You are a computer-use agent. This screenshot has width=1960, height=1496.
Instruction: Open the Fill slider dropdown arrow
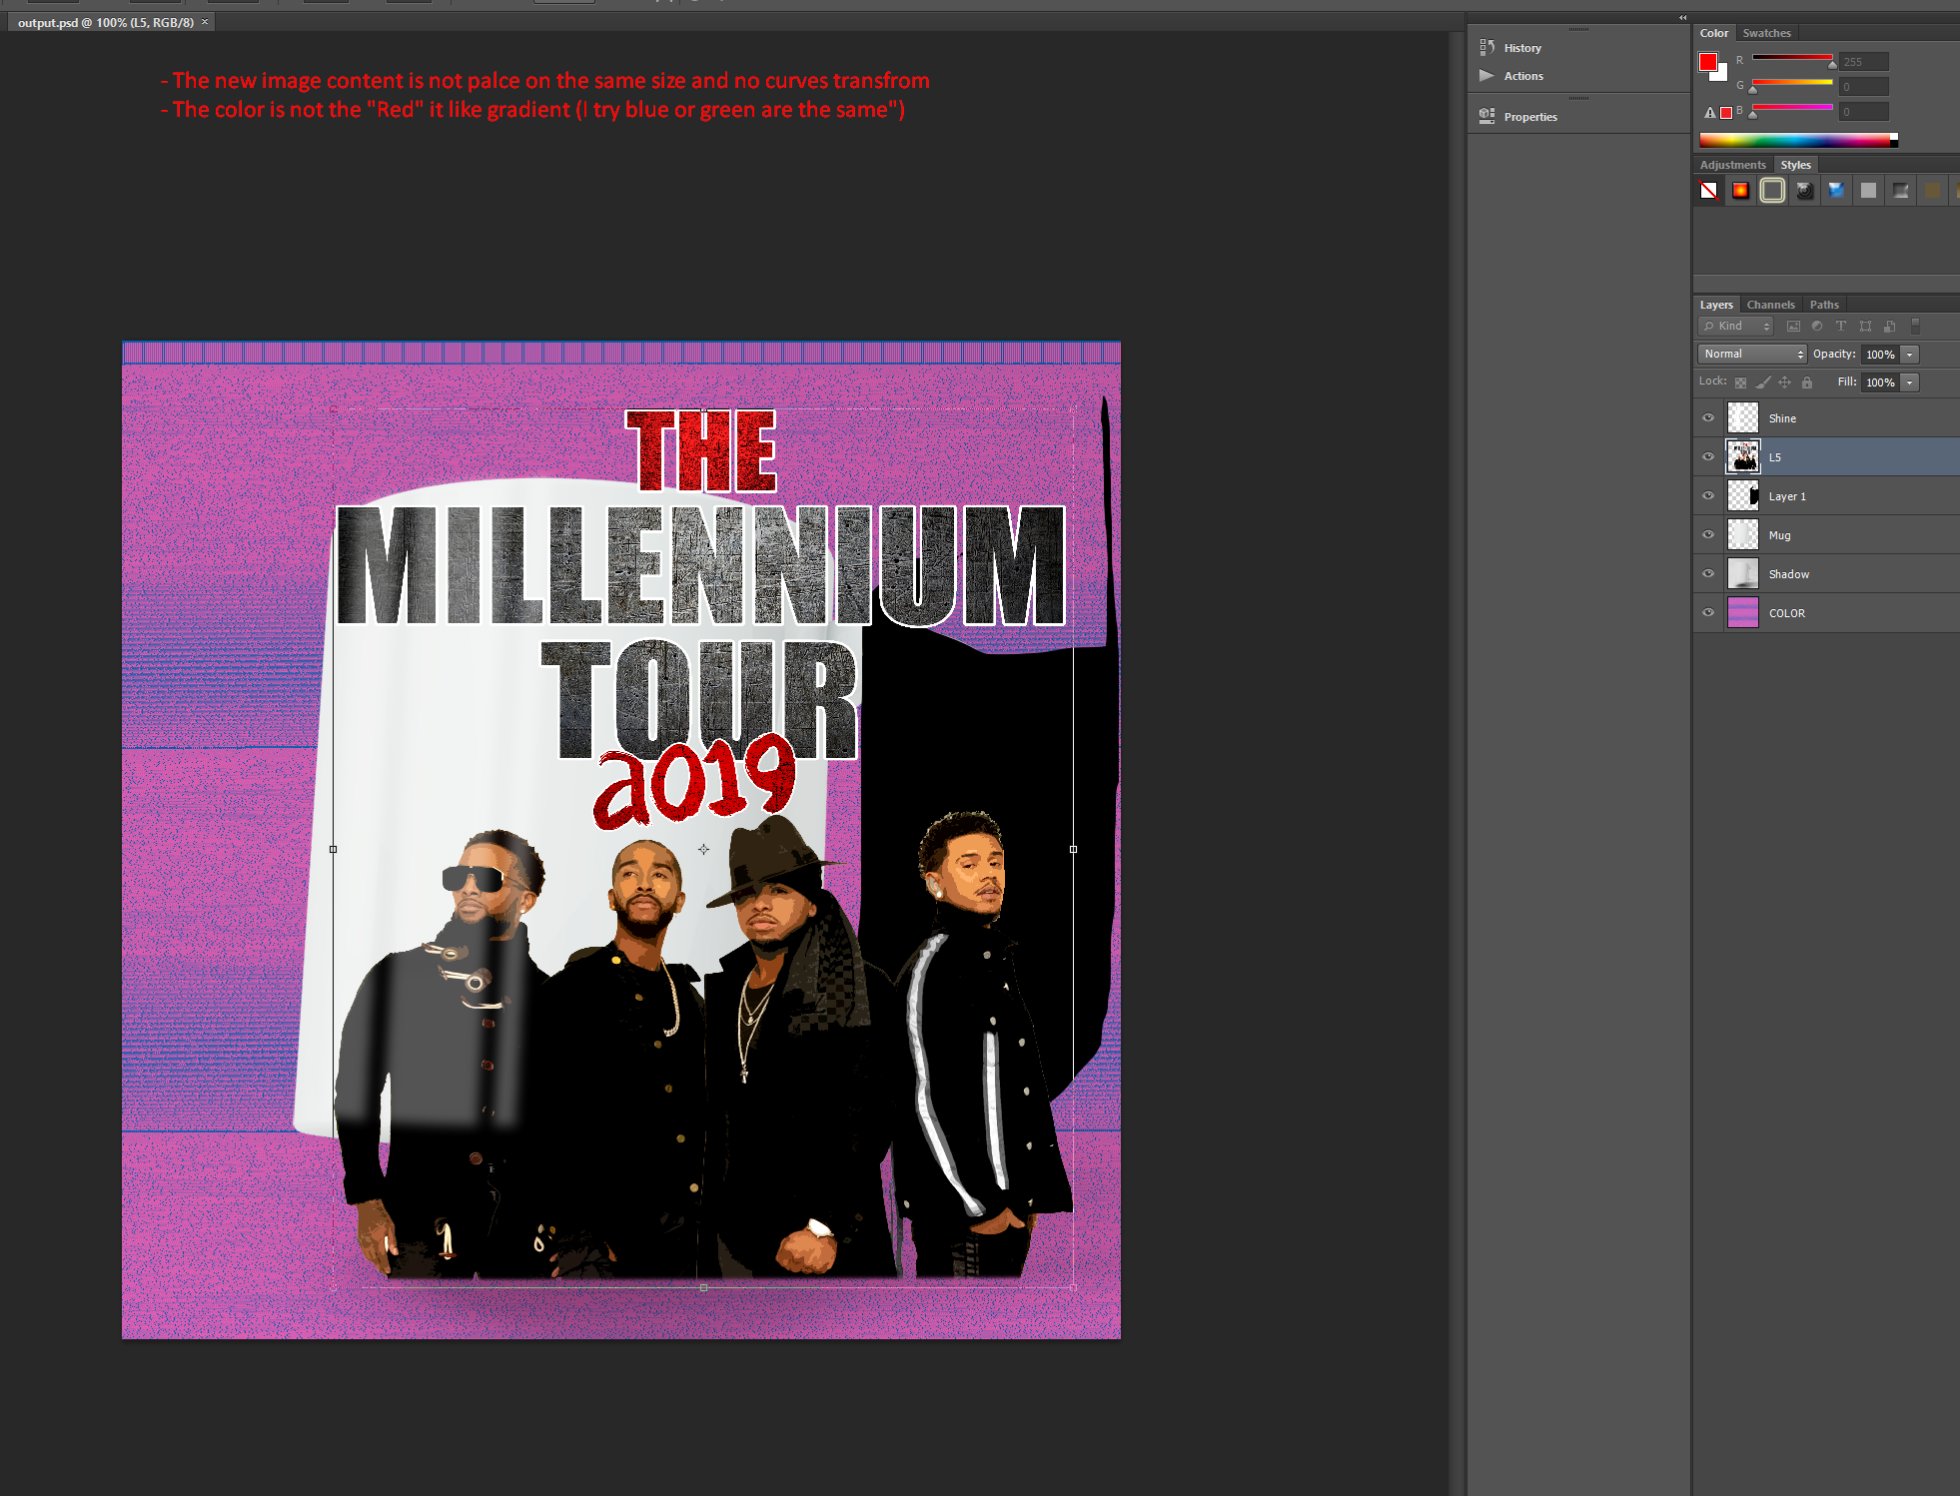pyautogui.click(x=1909, y=382)
